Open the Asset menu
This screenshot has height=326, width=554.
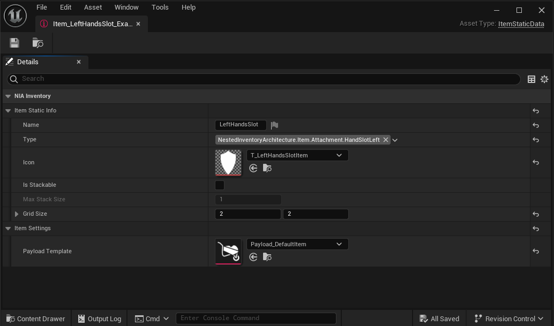pos(93,7)
